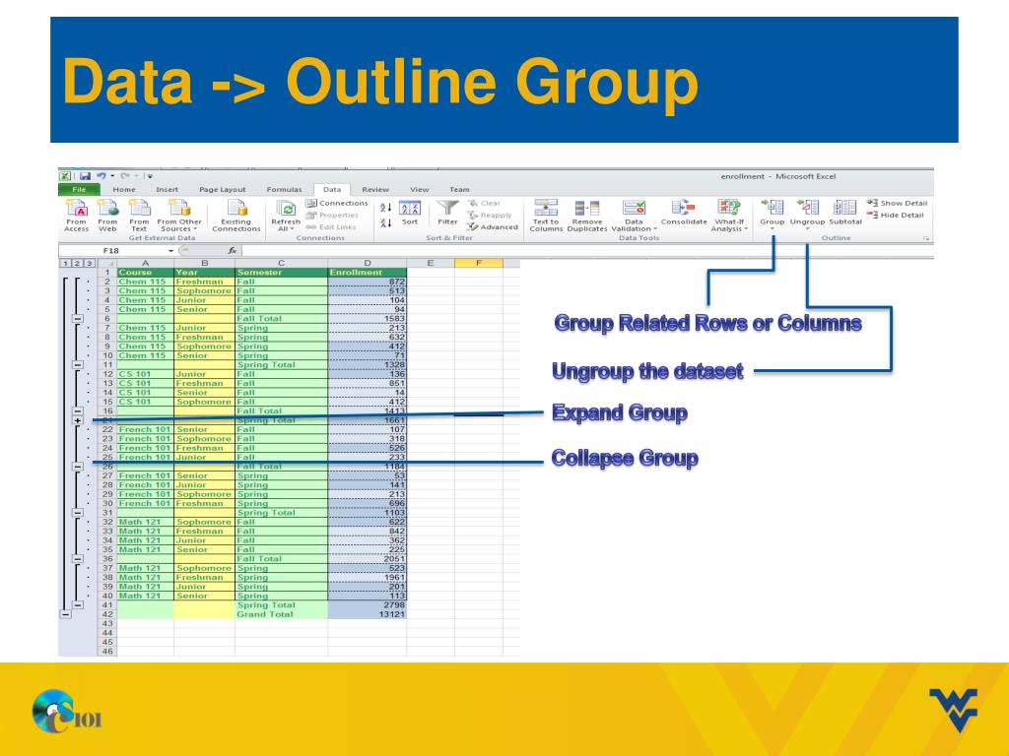
Task: Select column F header
Action: tap(479, 263)
